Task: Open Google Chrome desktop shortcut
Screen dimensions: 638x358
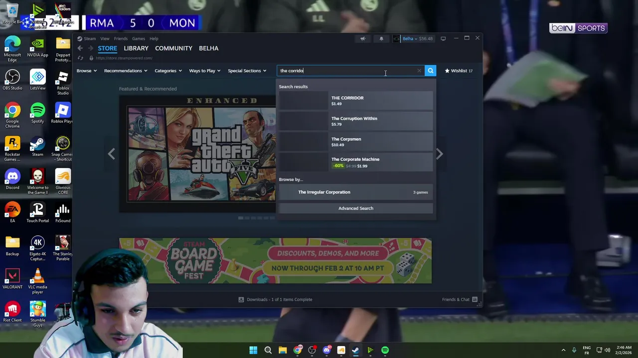Action: click(12, 115)
